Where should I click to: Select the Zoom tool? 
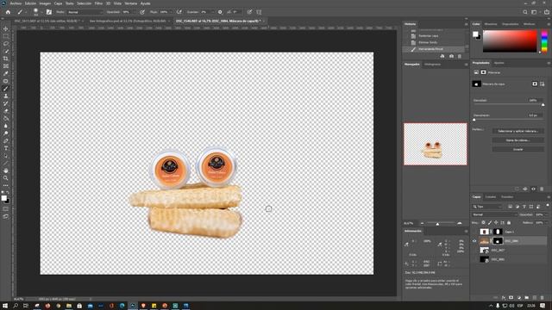tap(6, 178)
